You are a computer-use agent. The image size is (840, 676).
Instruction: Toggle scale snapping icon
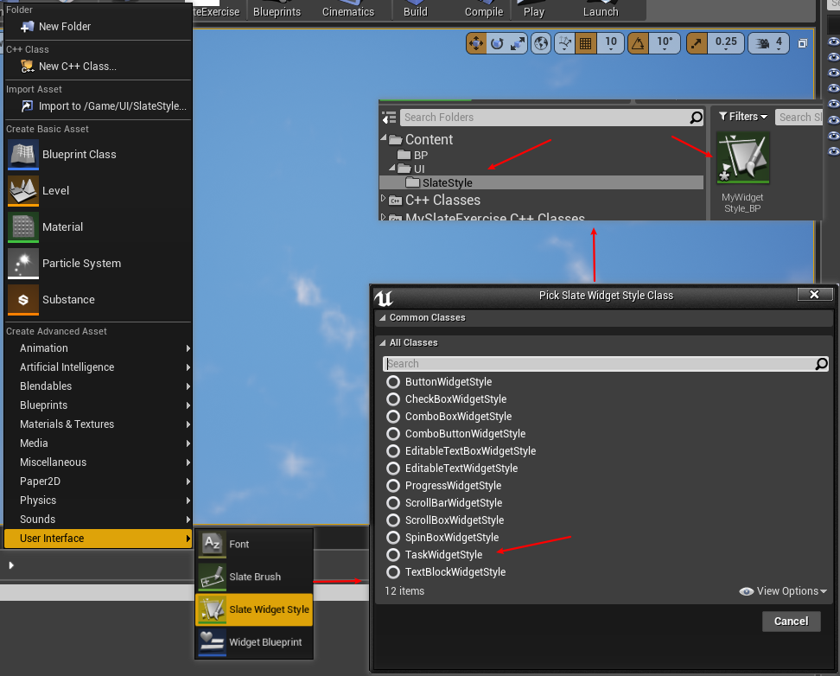pos(697,43)
